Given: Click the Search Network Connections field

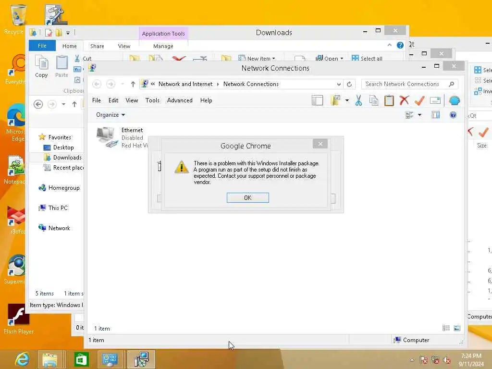Looking at the screenshot, I should click(409, 84).
